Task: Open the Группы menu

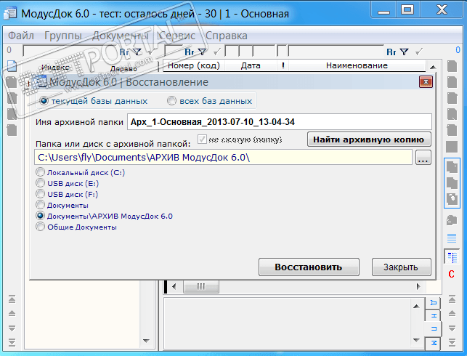Action: pyautogui.click(x=63, y=36)
